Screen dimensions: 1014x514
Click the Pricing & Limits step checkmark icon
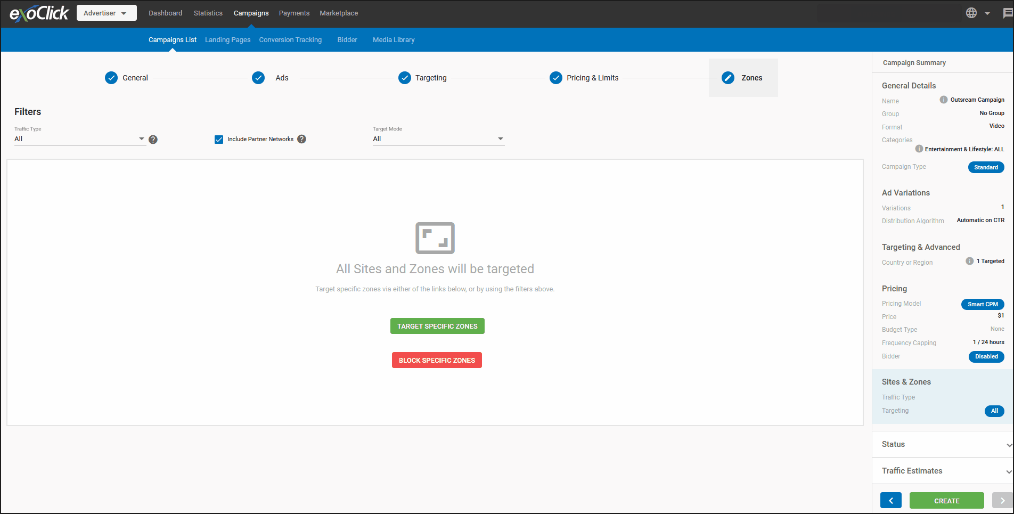coord(556,78)
